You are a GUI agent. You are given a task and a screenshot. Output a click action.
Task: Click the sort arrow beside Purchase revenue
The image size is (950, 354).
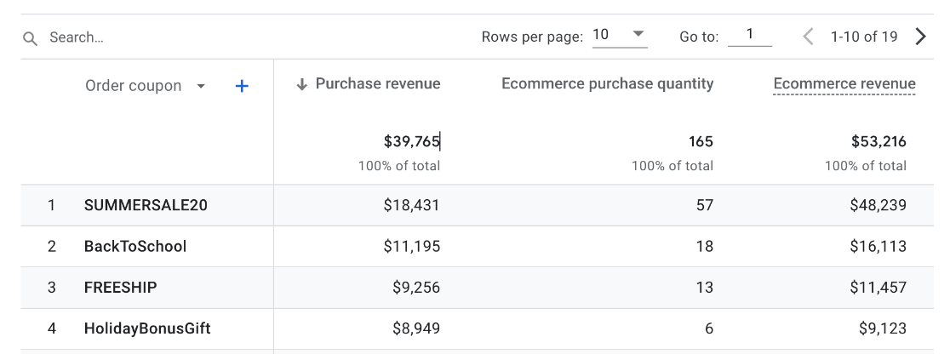(x=301, y=84)
